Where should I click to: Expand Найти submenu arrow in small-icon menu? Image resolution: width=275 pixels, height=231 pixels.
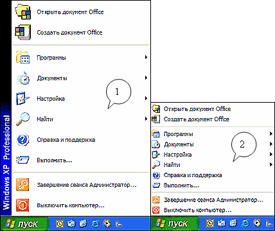pyautogui.click(x=271, y=164)
